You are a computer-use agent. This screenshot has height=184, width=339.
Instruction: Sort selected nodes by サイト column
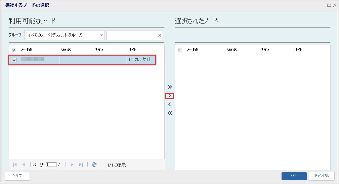click(x=298, y=50)
